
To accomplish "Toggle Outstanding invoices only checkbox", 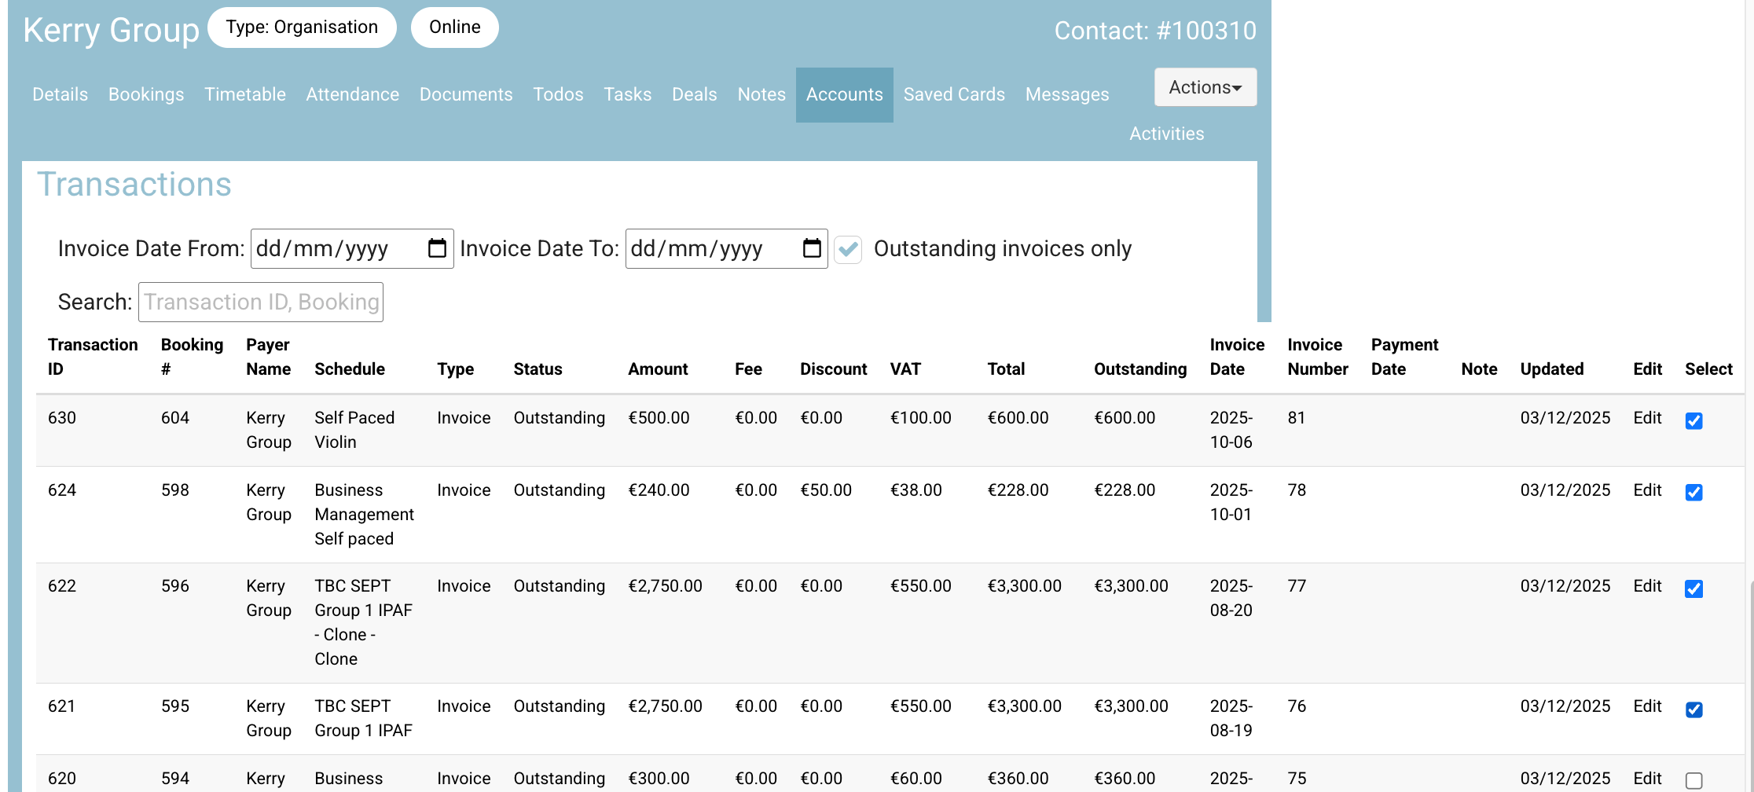I will [848, 249].
